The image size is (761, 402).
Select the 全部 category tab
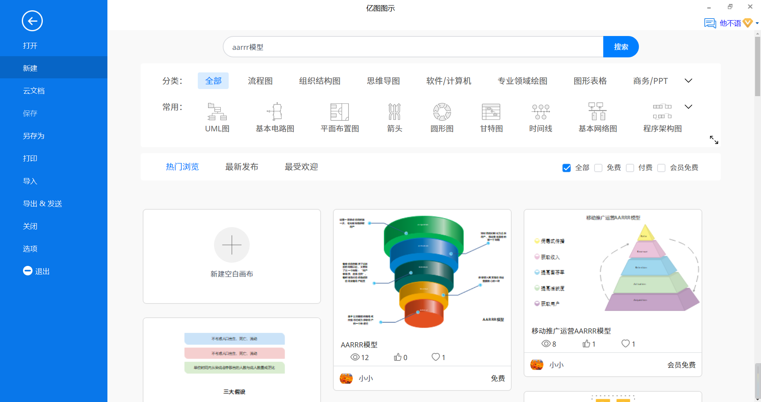(x=213, y=81)
